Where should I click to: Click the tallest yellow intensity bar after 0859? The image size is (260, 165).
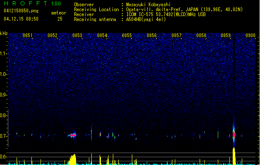click(x=234, y=156)
